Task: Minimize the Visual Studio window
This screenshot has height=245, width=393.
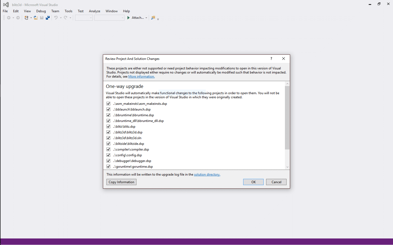Action: 370,4
